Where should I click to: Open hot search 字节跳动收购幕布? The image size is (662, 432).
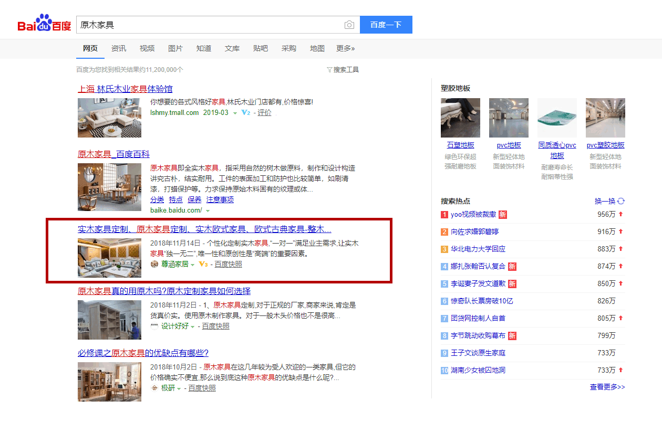click(x=478, y=335)
